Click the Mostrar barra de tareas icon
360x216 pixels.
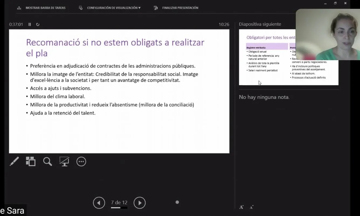pyautogui.click(x=19, y=8)
